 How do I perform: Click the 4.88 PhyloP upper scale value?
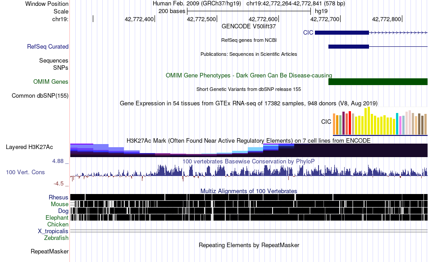click(58, 161)
